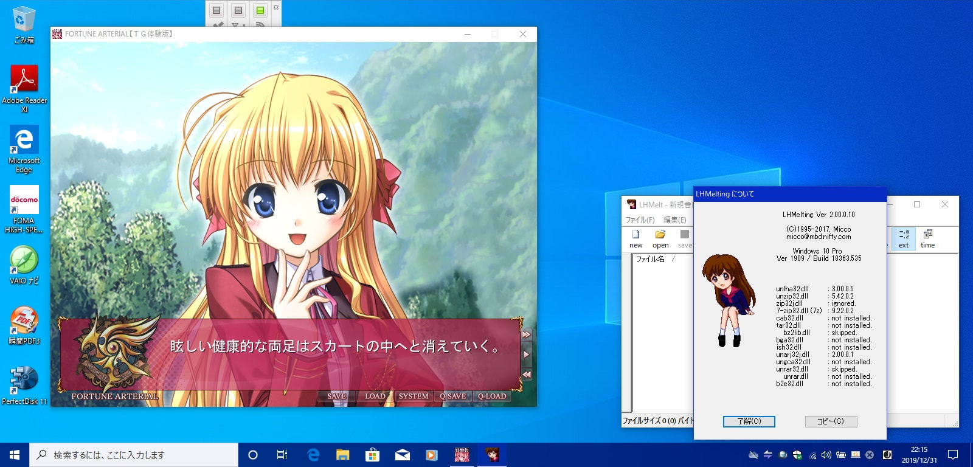Image resolution: width=973 pixels, height=467 pixels.
Task: Toggle the second gray switch in top widget
Action: 238,10
